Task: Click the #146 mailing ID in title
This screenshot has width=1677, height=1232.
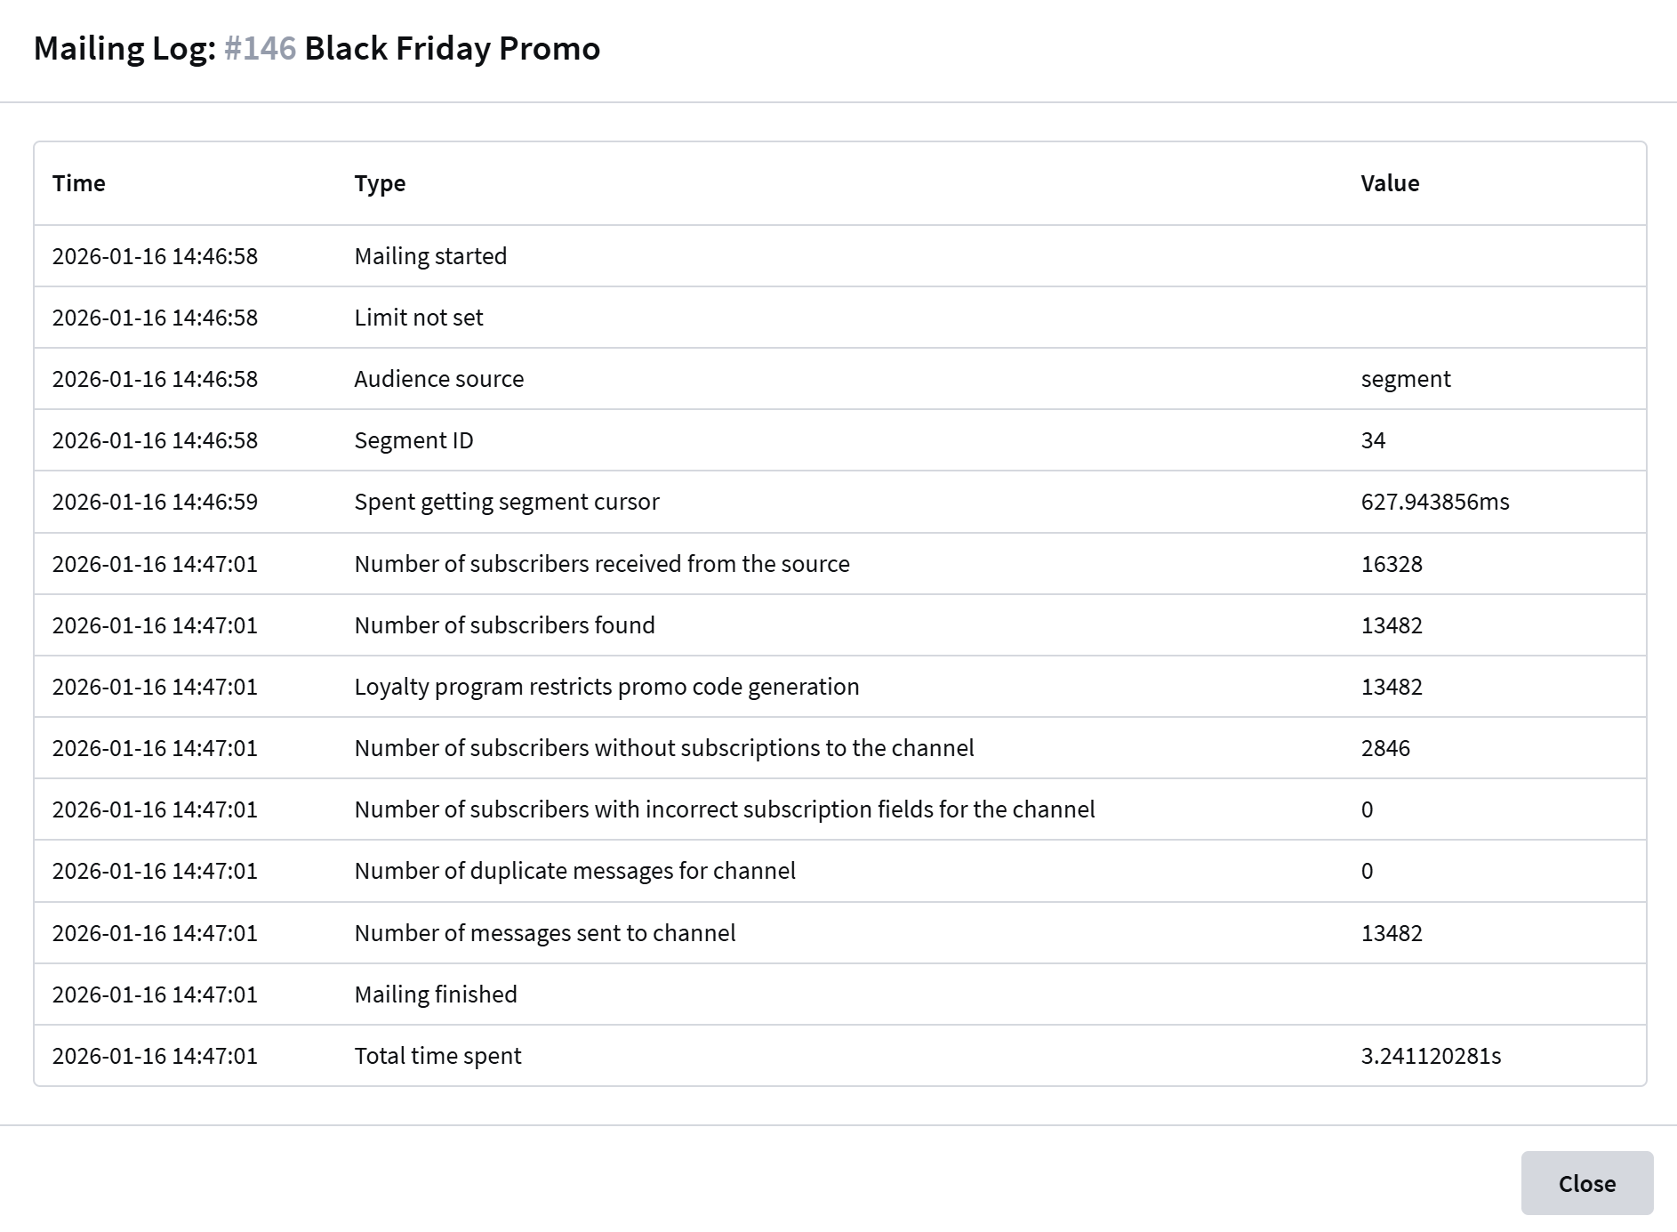Action: (260, 48)
